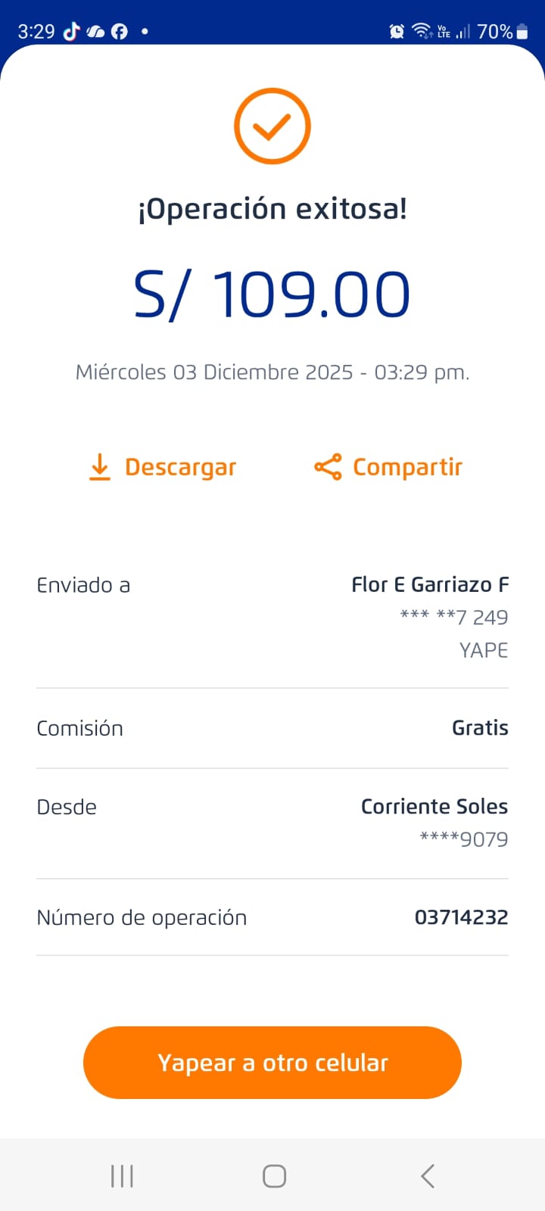Tap the orange success checkmark icon

pyautogui.click(x=272, y=126)
